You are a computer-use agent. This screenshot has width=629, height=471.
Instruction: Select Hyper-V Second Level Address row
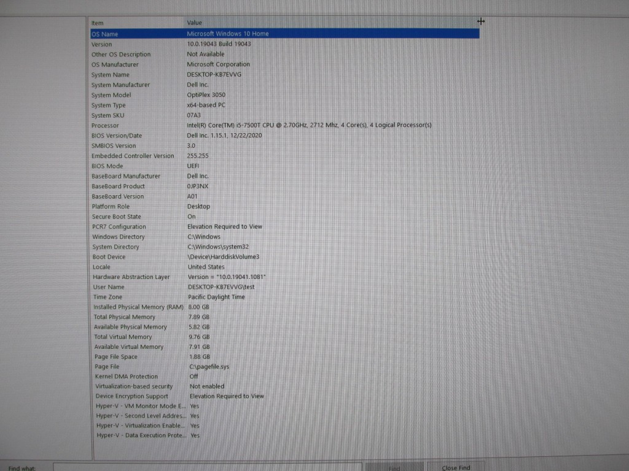(142, 416)
